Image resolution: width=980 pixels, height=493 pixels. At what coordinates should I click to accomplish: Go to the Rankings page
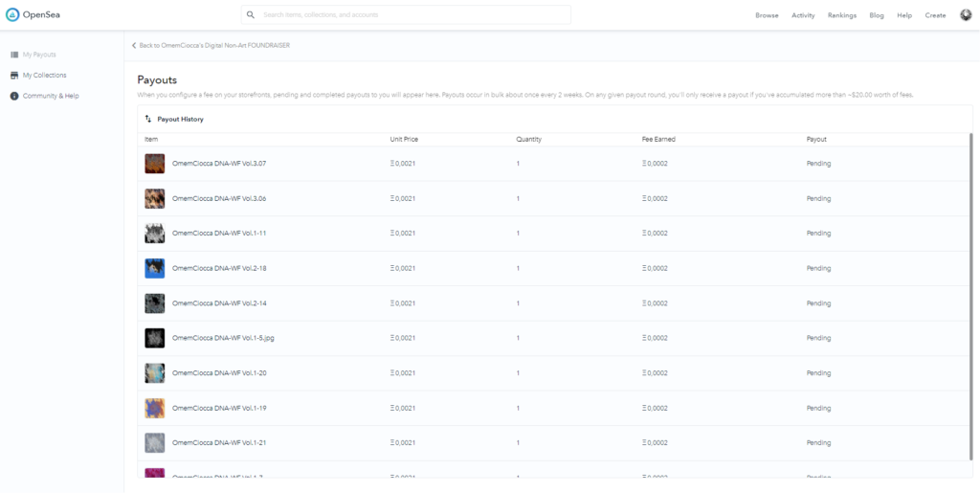(x=841, y=15)
